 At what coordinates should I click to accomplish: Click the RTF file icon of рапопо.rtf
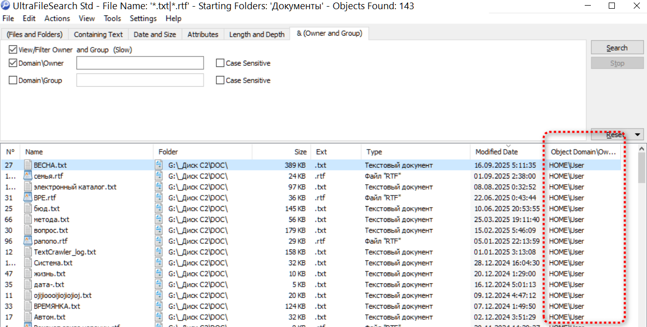click(x=28, y=241)
